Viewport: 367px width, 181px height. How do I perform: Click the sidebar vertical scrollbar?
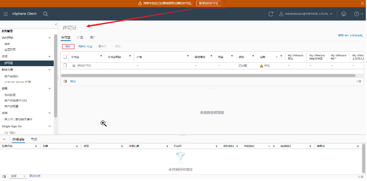coord(56,76)
